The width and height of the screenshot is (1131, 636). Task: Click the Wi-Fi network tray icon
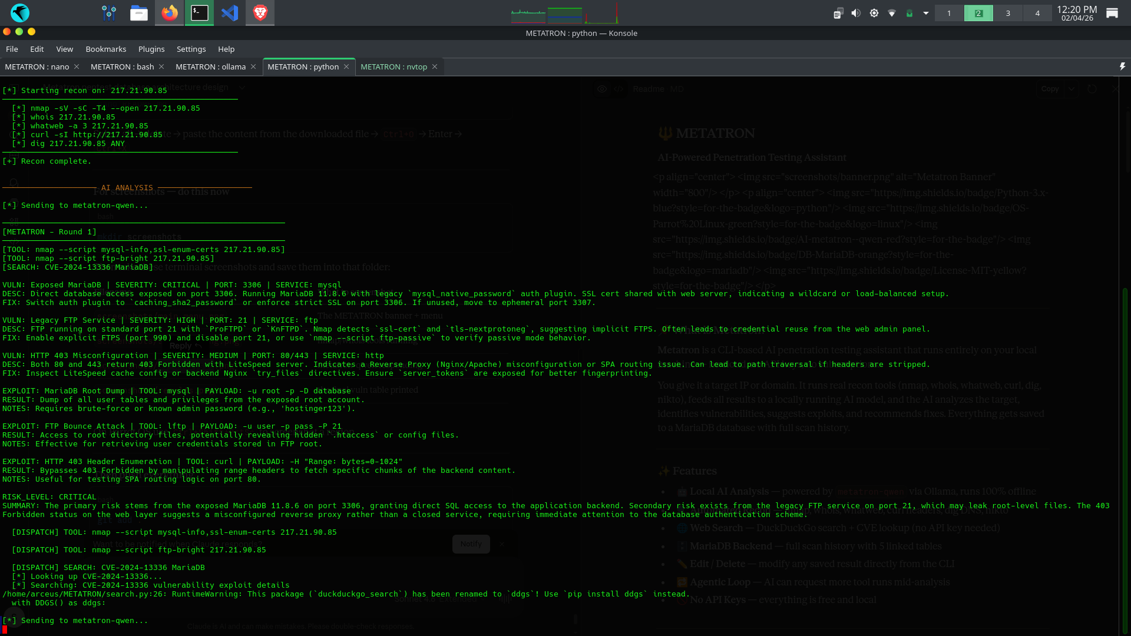pyautogui.click(x=892, y=13)
